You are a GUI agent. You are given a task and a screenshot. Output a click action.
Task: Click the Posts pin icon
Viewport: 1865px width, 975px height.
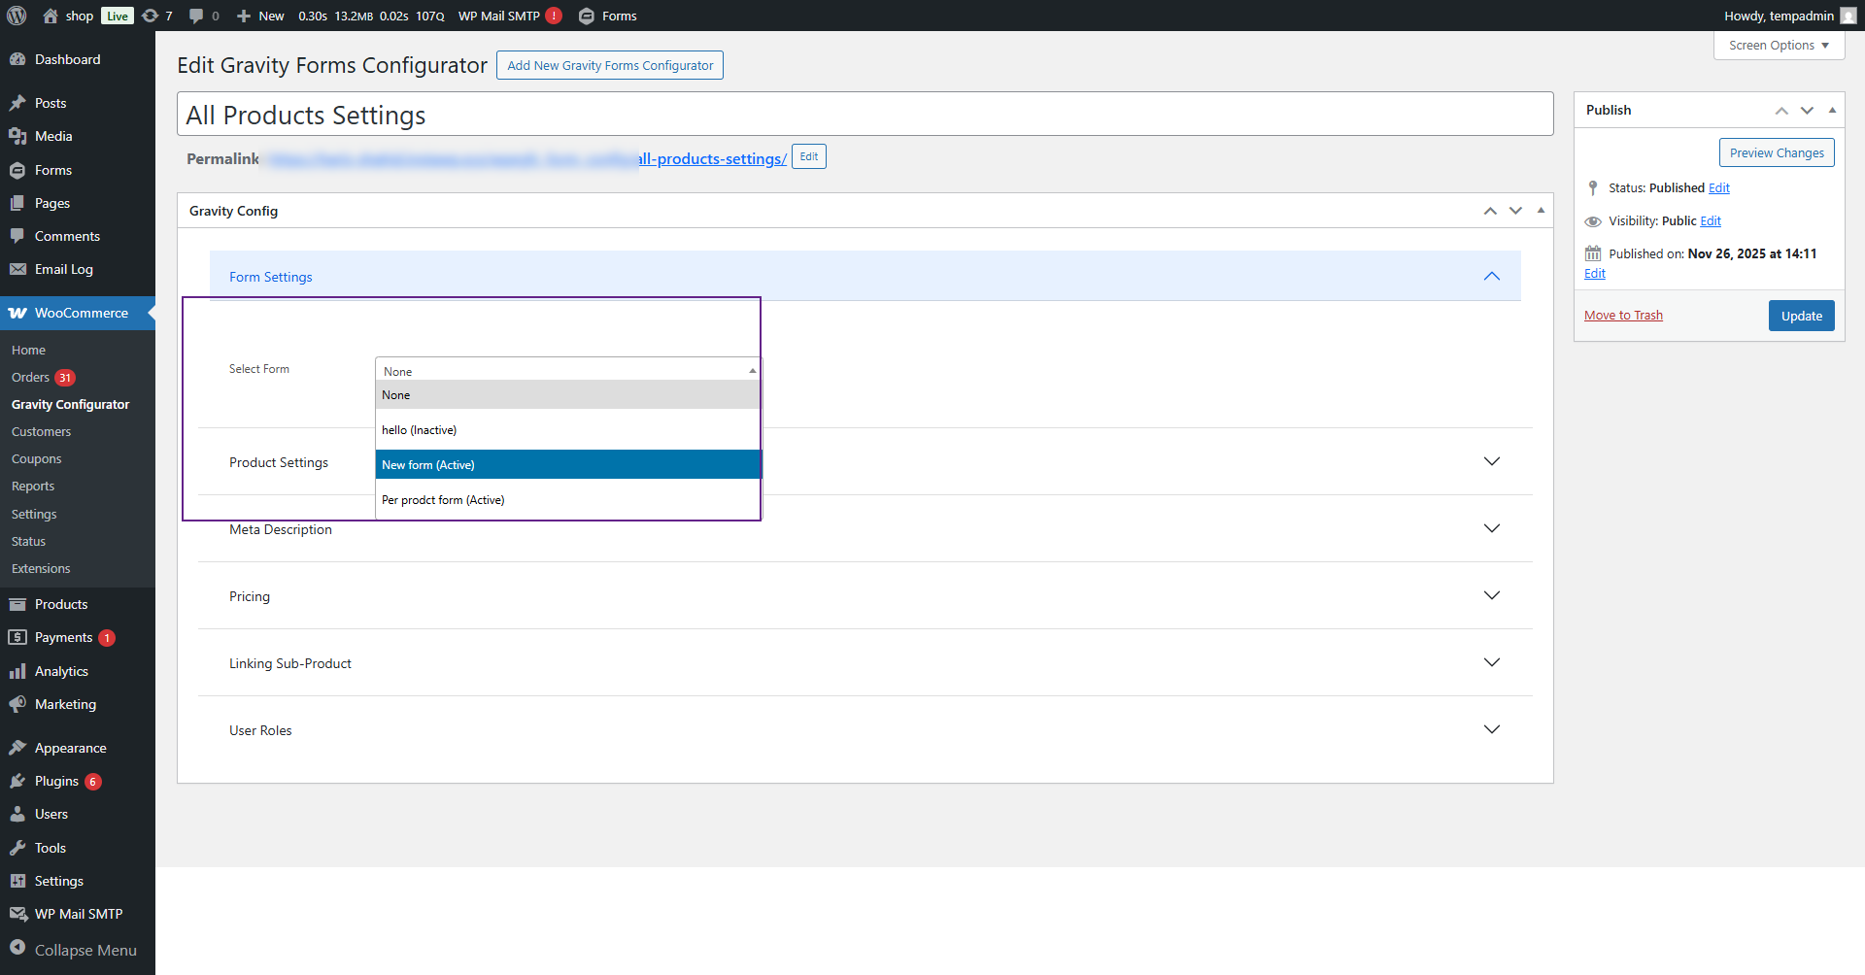(17, 103)
